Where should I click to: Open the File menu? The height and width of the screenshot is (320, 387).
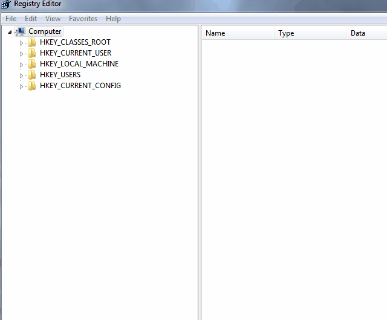coord(11,19)
